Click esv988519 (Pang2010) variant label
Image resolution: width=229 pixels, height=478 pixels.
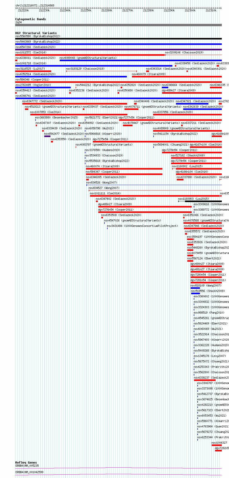[x=209, y=313]
